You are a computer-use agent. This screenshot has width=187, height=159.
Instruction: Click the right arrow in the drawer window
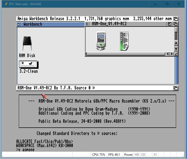click(x=172, y=54)
